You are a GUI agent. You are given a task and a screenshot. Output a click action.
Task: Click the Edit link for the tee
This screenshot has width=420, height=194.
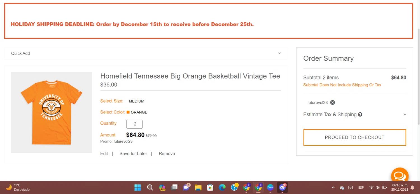click(104, 153)
